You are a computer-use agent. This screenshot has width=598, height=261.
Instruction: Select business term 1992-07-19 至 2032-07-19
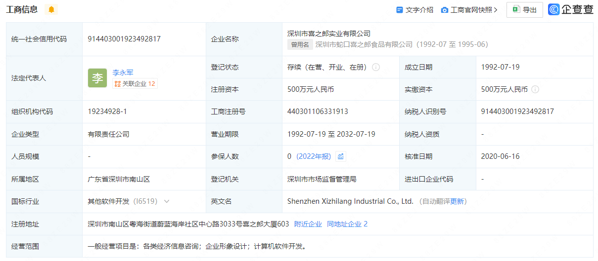[331, 134]
